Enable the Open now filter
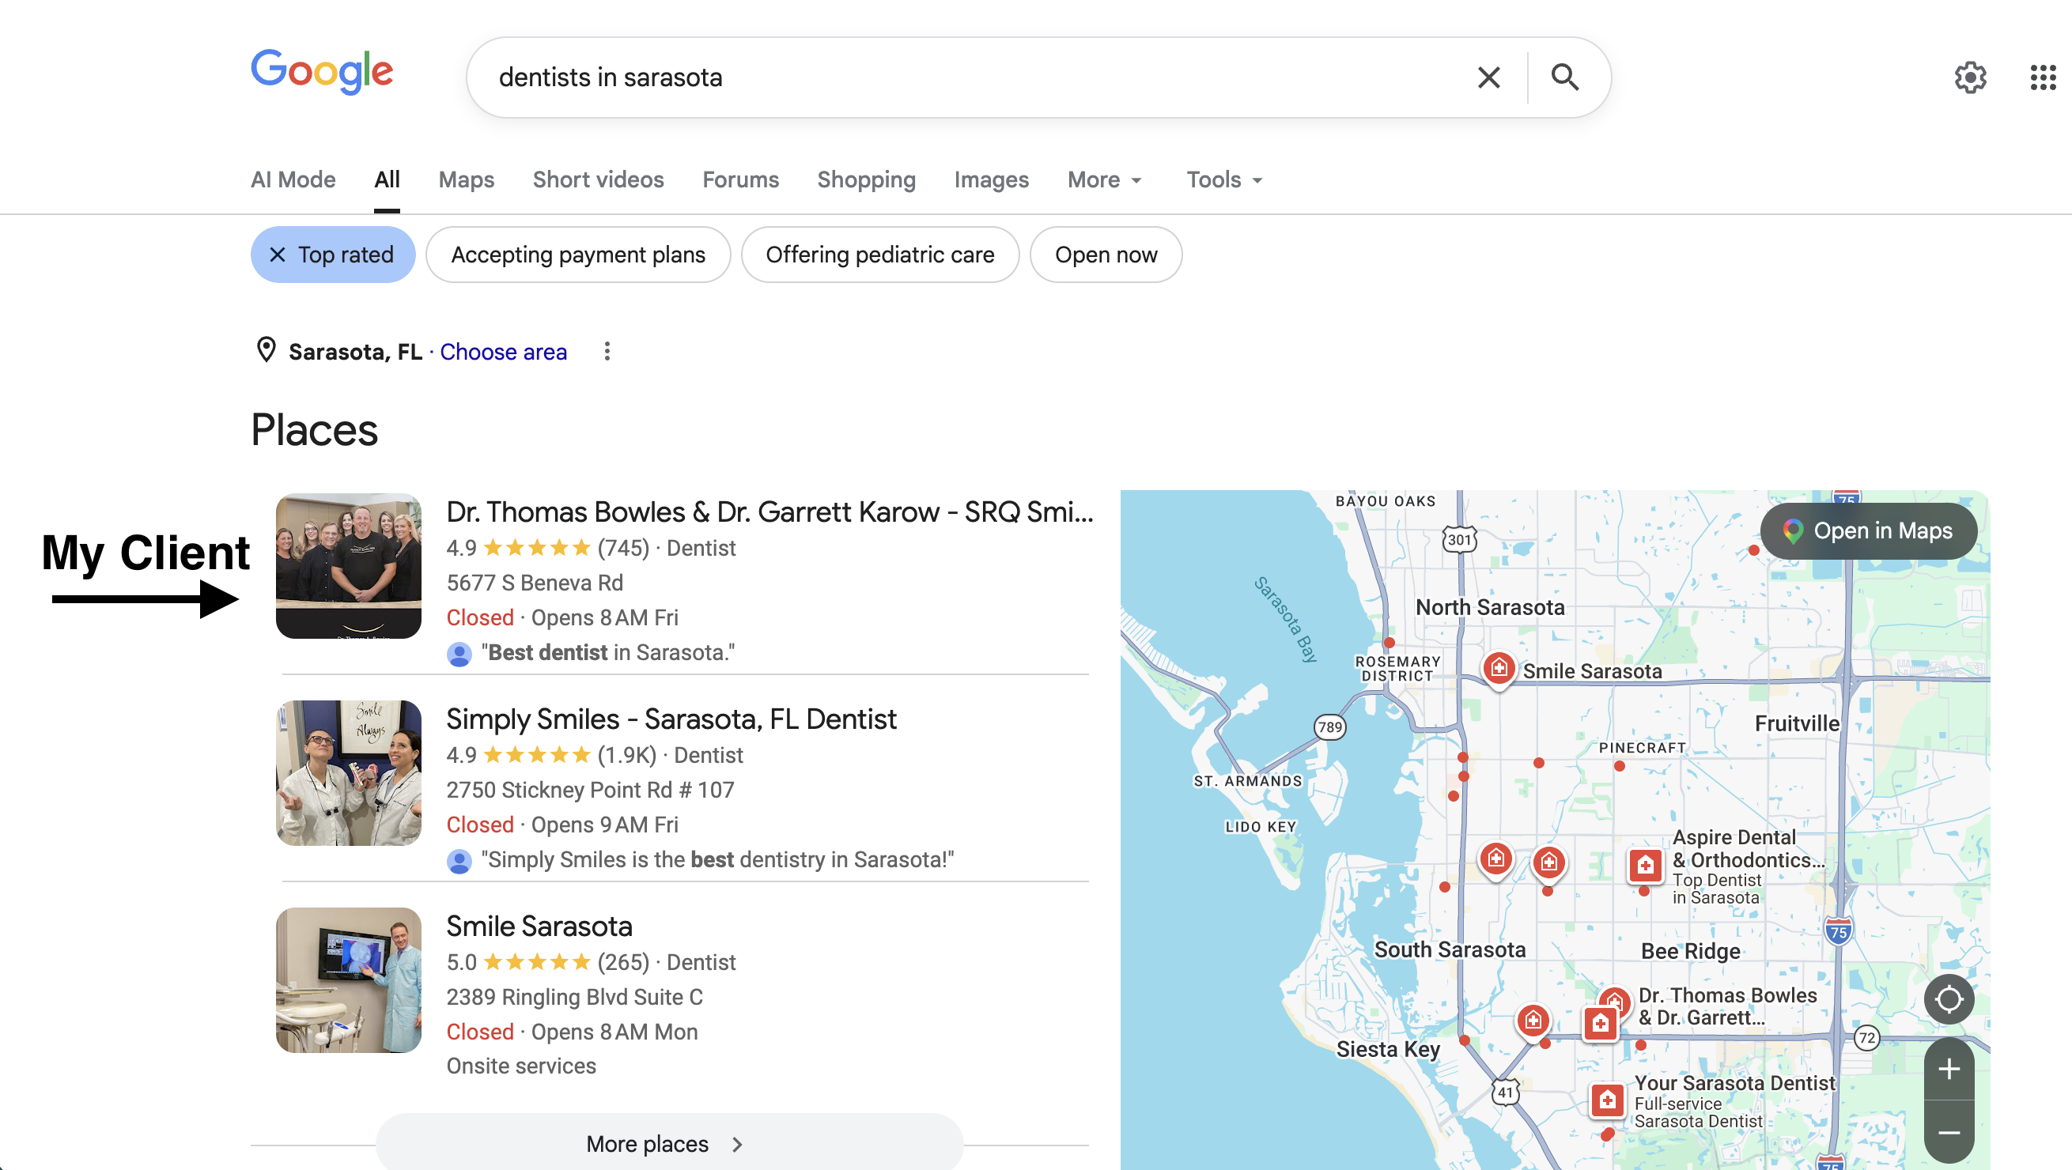Viewport: 2072px width, 1170px height. click(1105, 254)
